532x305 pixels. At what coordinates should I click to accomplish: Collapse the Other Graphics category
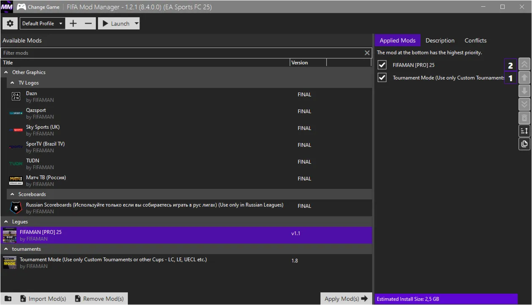[x=6, y=72]
